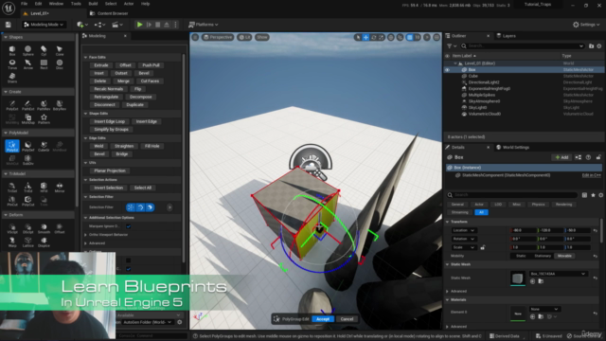Select the Lattice deform tool

coord(27,242)
